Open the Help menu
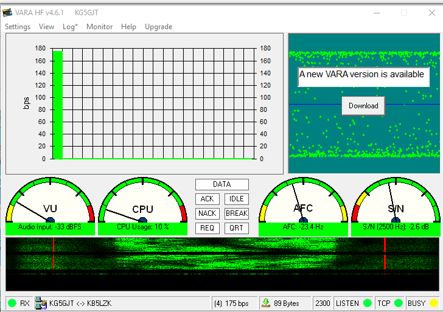The width and height of the screenshot is (443, 312). click(x=128, y=27)
